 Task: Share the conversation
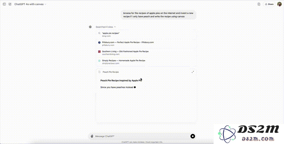pos(269,4)
